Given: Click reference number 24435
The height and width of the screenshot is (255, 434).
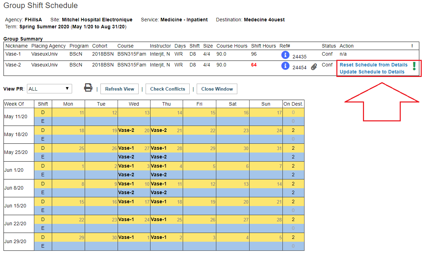Looking at the screenshot, I should pyautogui.click(x=300, y=57).
